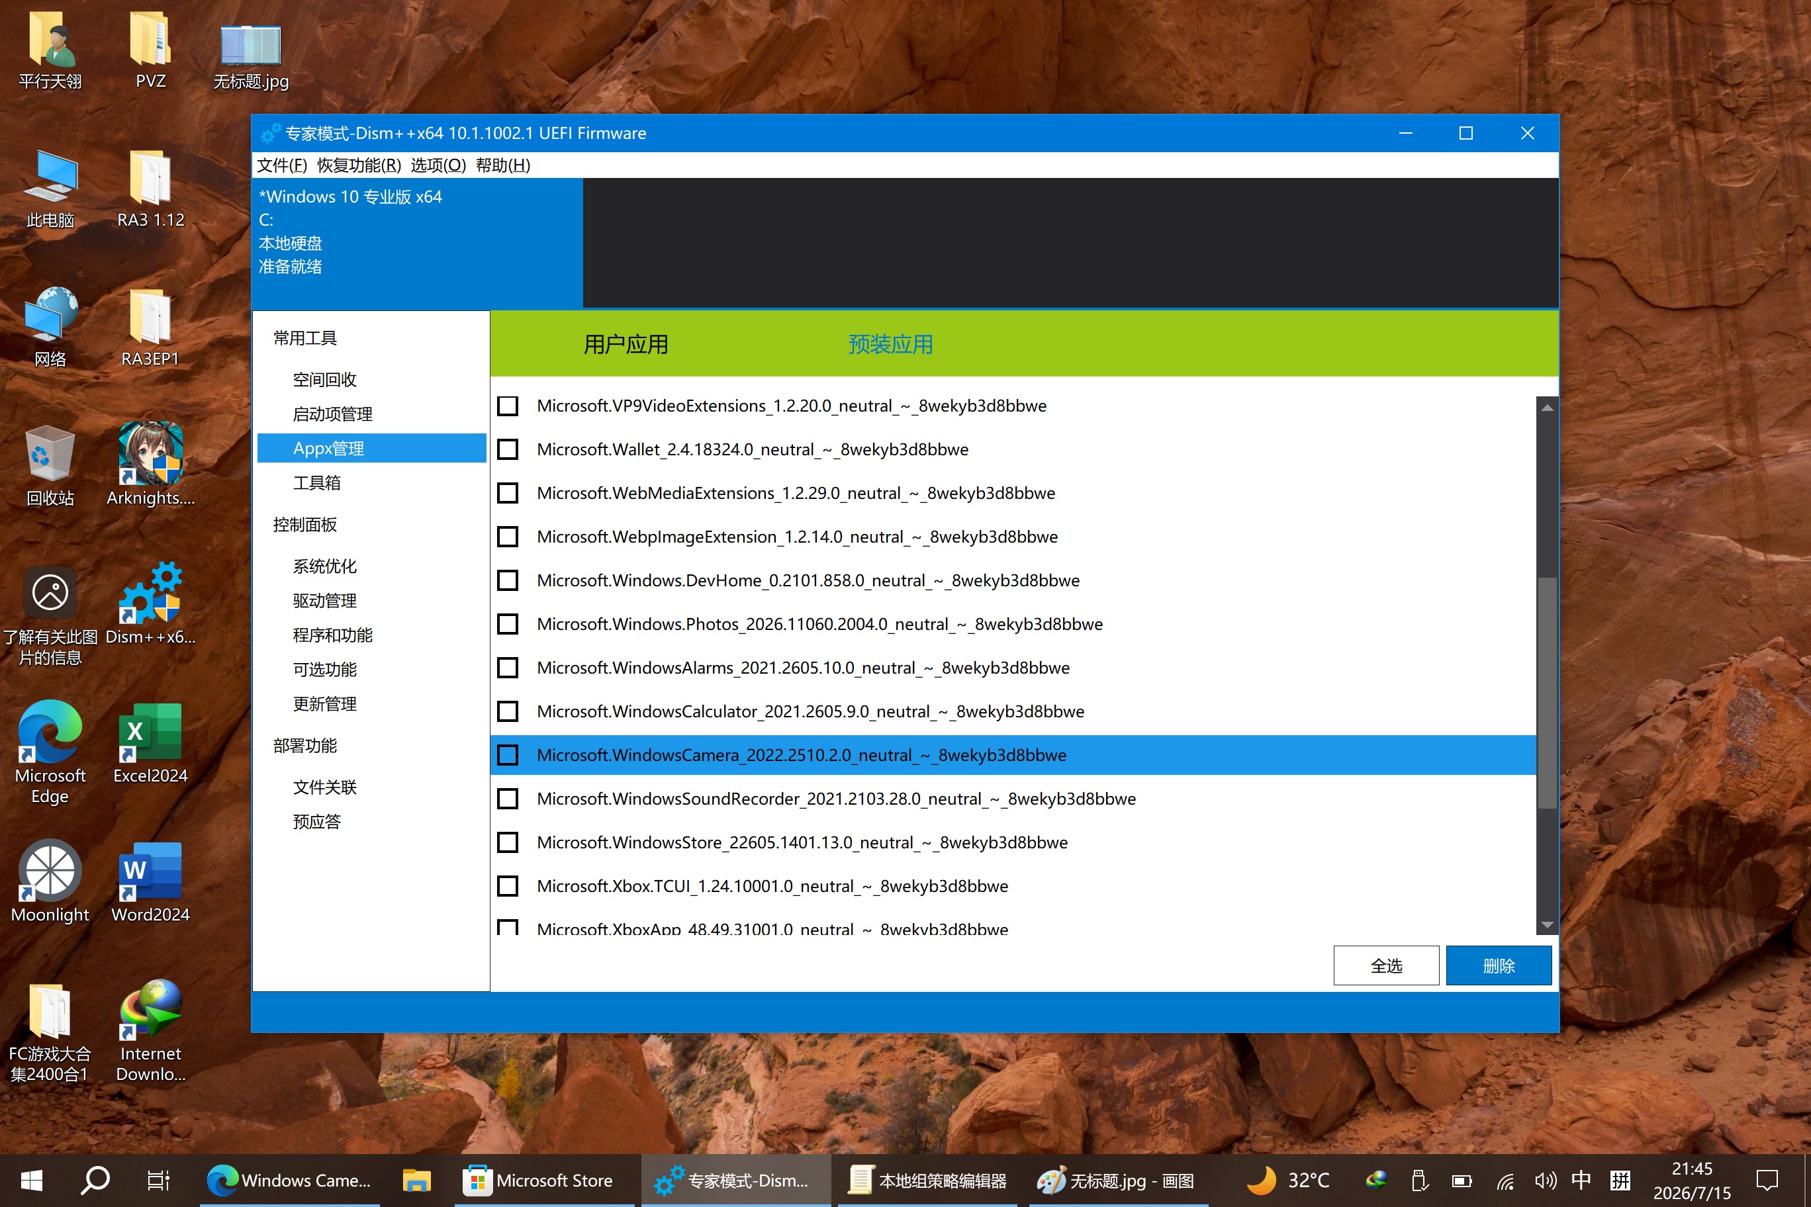Check the Microsoft.WindowsAlarms checkbox
This screenshot has height=1207, width=1811.
[508, 668]
